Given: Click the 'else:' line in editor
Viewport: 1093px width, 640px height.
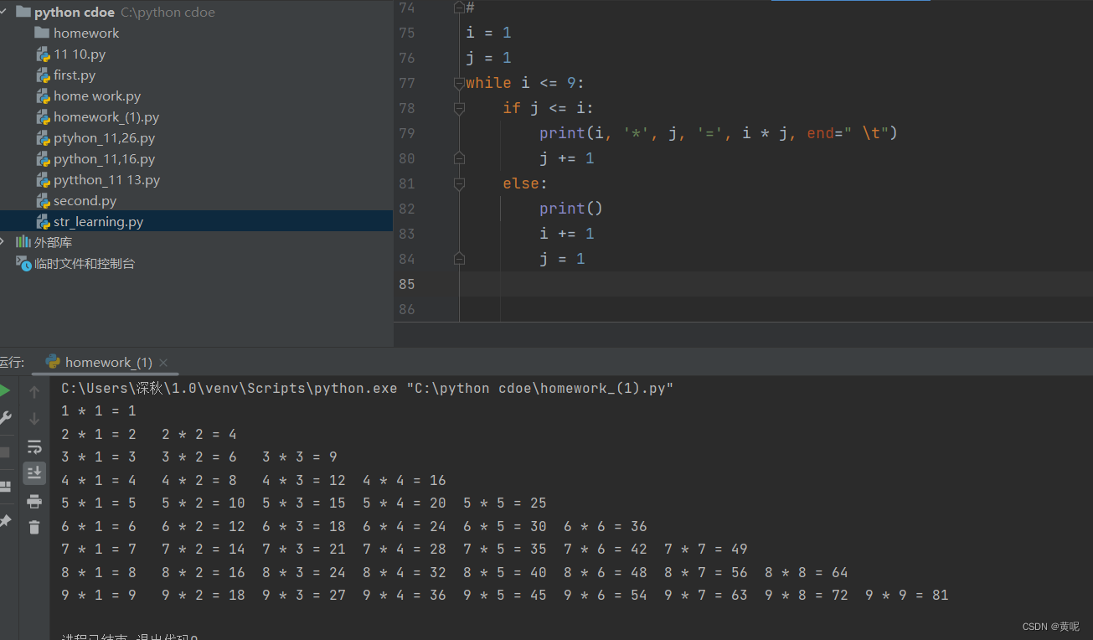Looking at the screenshot, I should tap(525, 183).
